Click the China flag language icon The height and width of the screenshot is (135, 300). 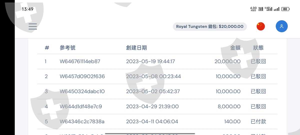pyautogui.click(x=260, y=26)
